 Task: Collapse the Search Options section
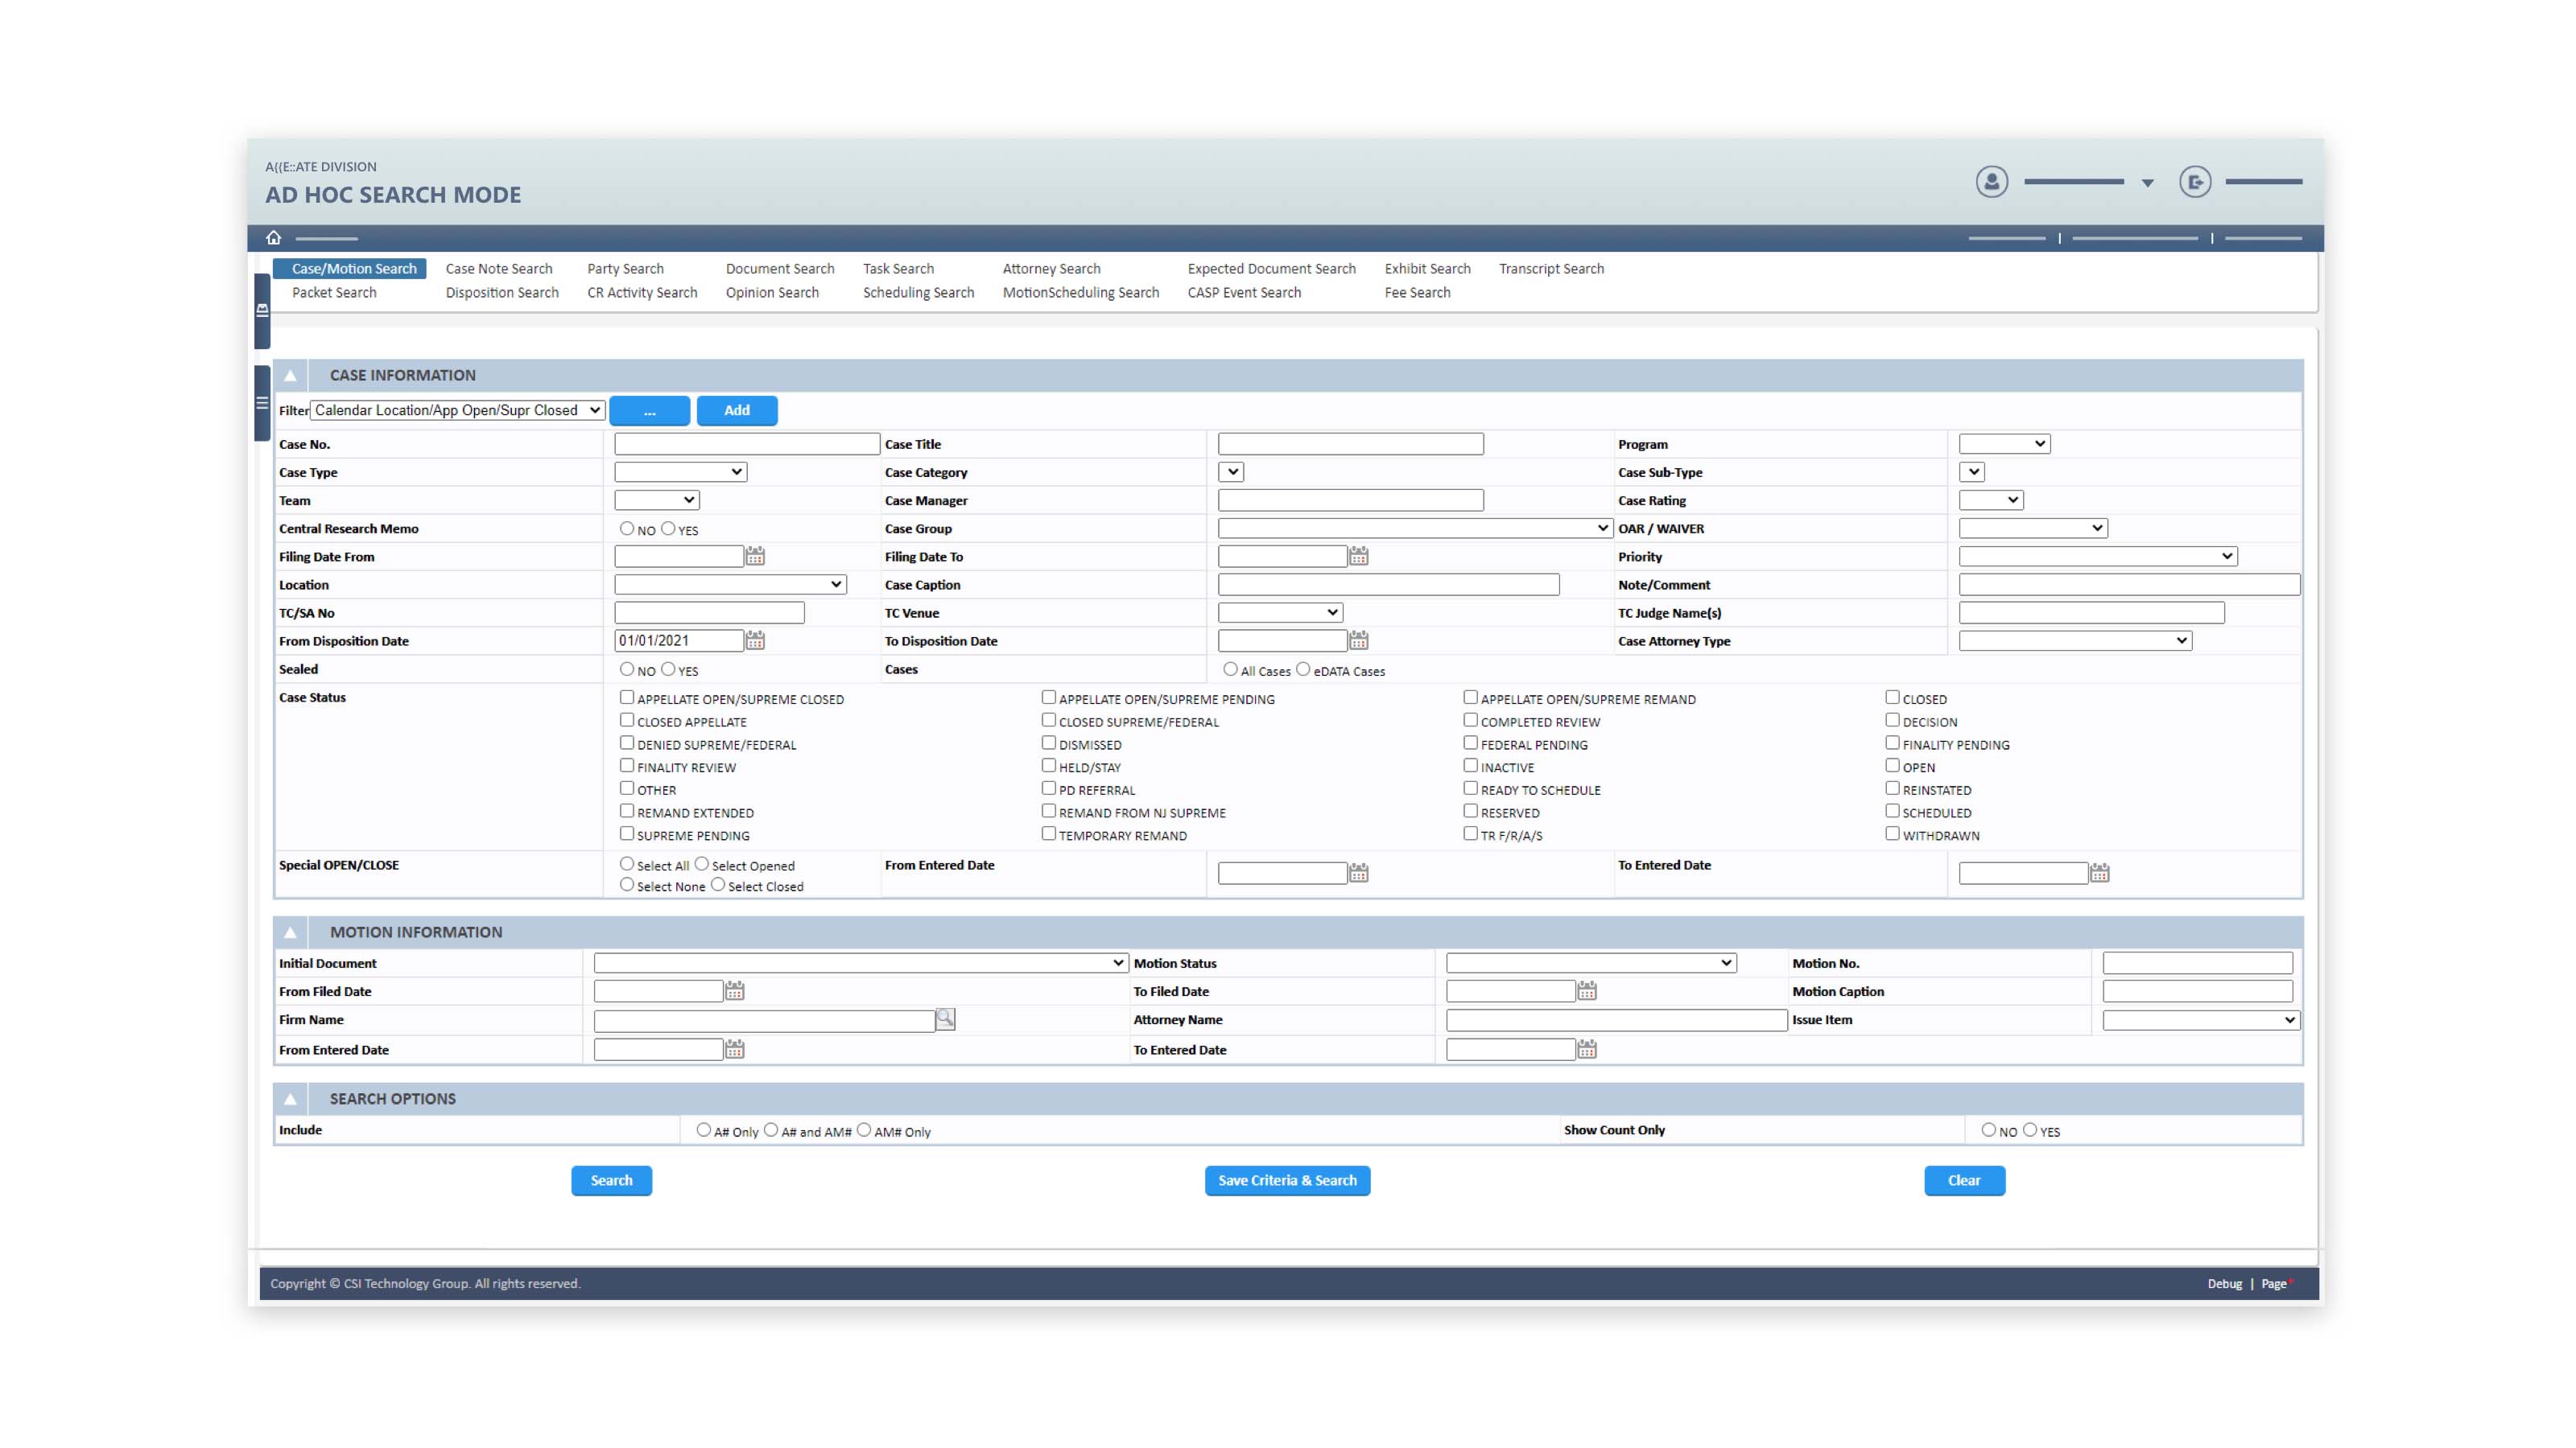[x=290, y=1099]
